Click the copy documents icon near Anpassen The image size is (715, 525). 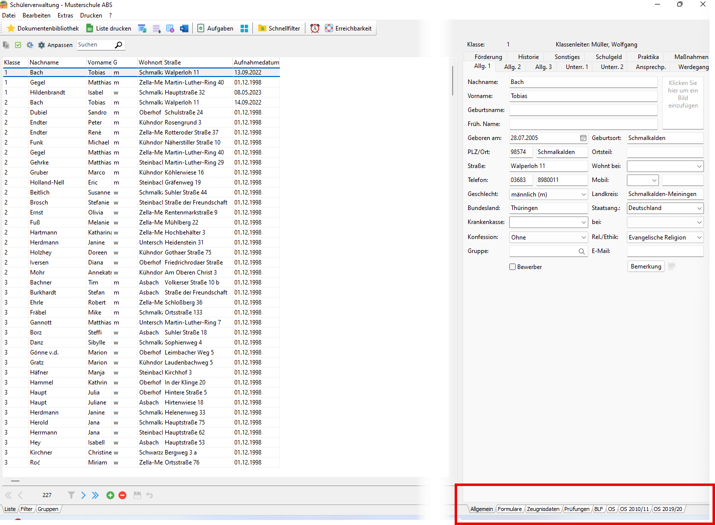(6, 45)
